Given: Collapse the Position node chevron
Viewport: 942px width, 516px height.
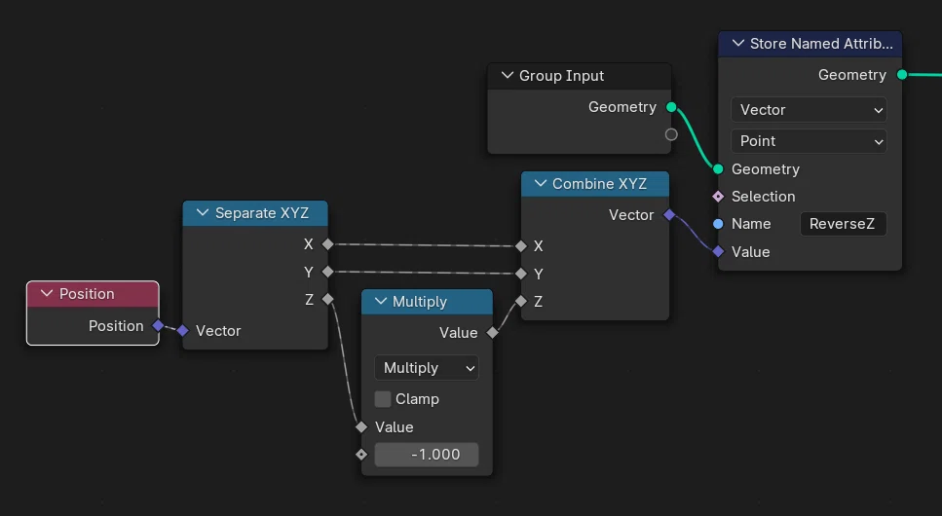Looking at the screenshot, I should pyautogui.click(x=46, y=294).
